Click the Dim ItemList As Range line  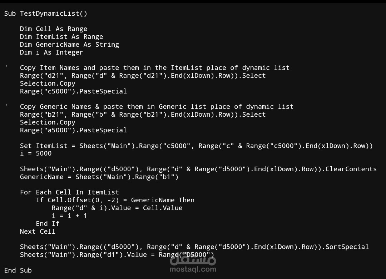[61, 37]
